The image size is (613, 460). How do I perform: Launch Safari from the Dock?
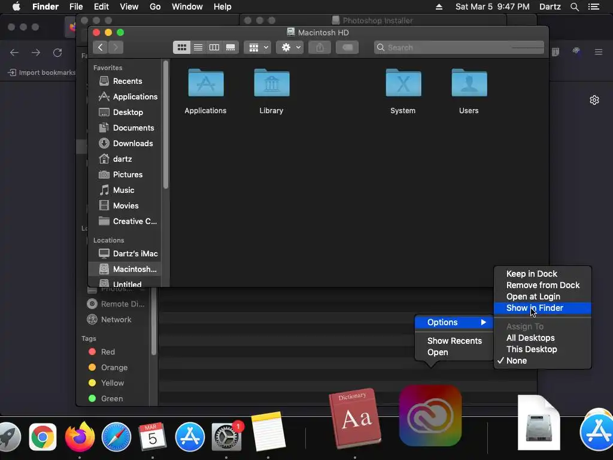coord(116,437)
